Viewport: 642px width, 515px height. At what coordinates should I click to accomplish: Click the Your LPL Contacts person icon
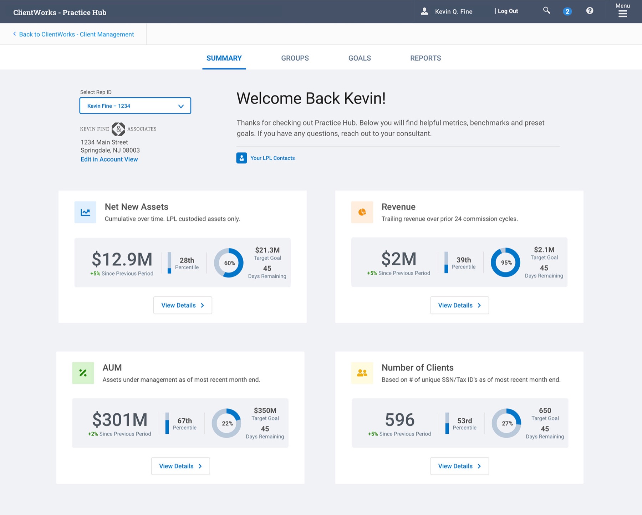(x=241, y=158)
